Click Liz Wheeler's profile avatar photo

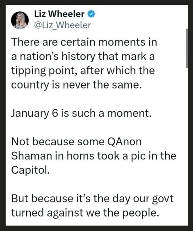[20, 20]
